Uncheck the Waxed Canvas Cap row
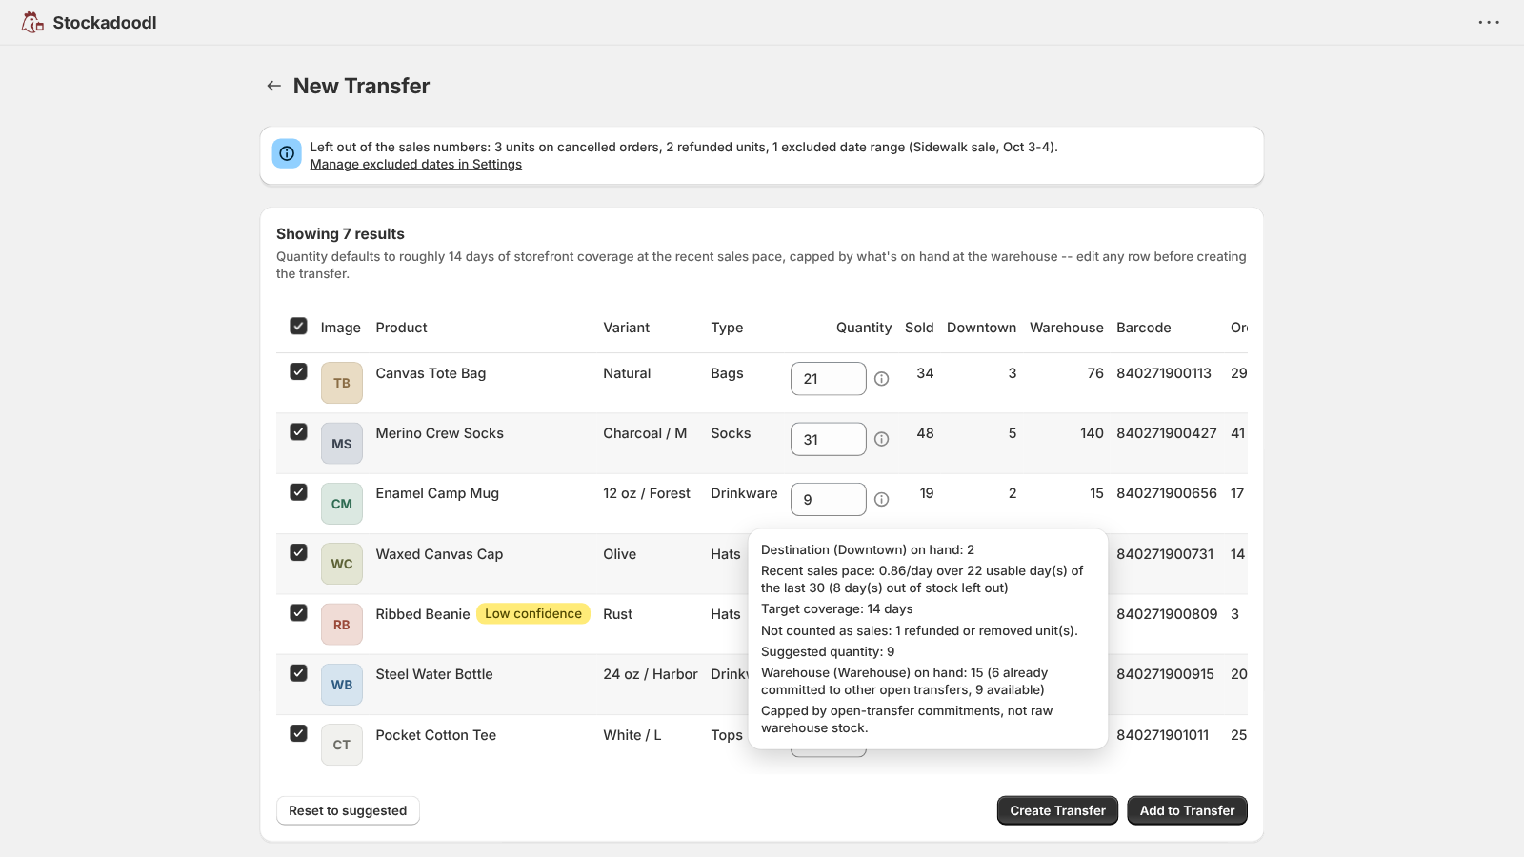Viewport: 1524px width, 857px height. point(298,552)
